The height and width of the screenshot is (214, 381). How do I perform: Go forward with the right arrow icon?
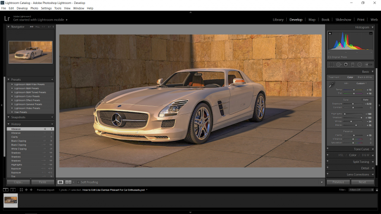[31, 190]
